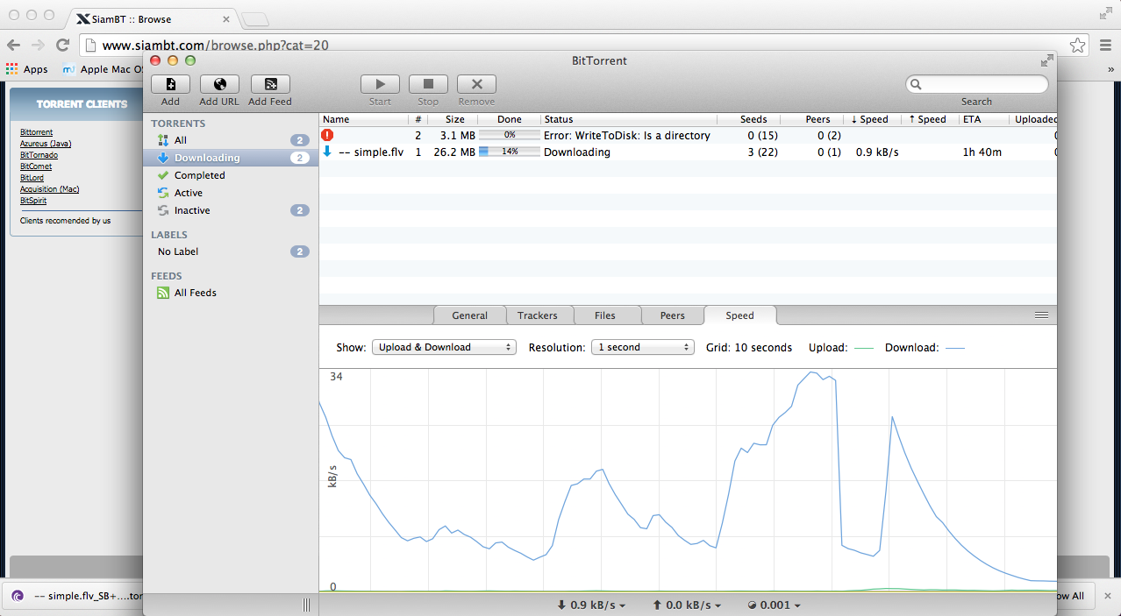Sort torrents by the Size column header
Image resolution: width=1121 pixels, height=616 pixels.
453,119
